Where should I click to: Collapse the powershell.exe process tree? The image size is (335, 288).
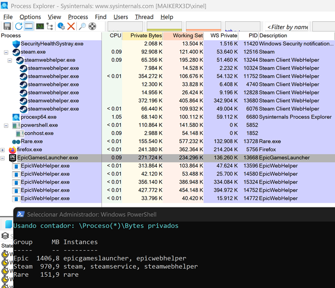pyautogui.click(x=6, y=126)
